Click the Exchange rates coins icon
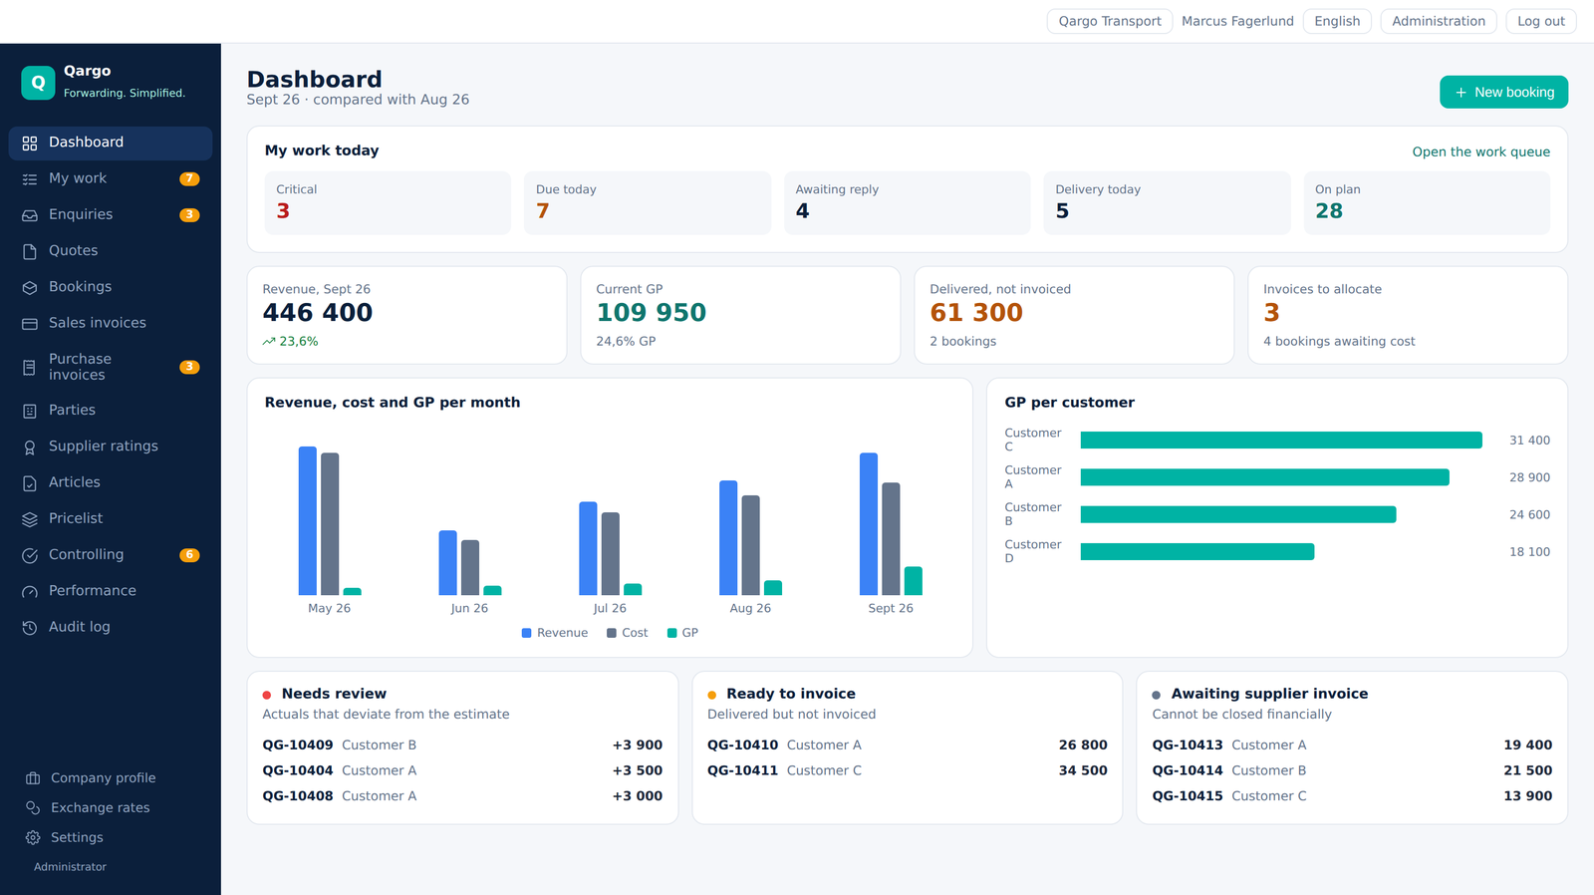Viewport: 1594px width, 895px height. click(33, 807)
